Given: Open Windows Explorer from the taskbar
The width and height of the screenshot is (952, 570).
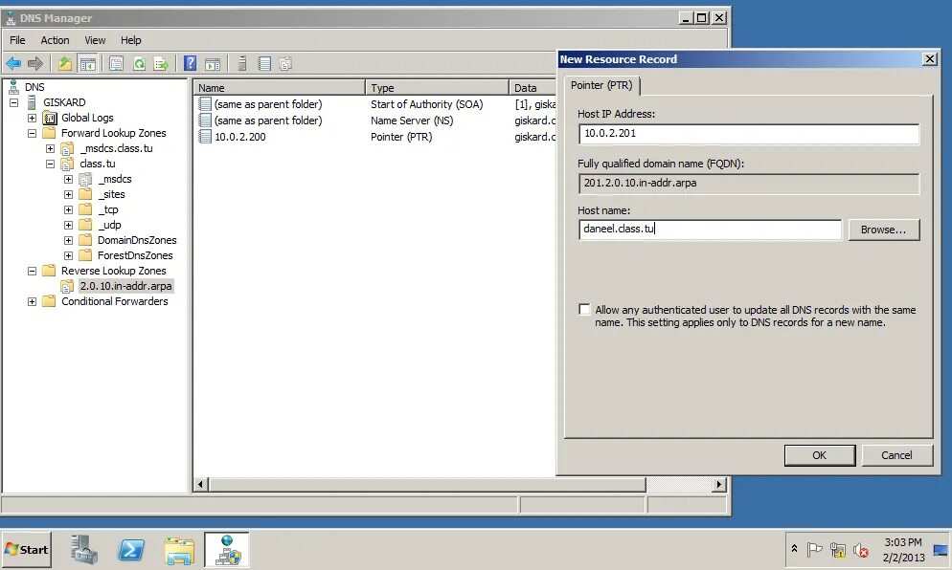Looking at the screenshot, I should pyautogui.click(x=179, y=549).
